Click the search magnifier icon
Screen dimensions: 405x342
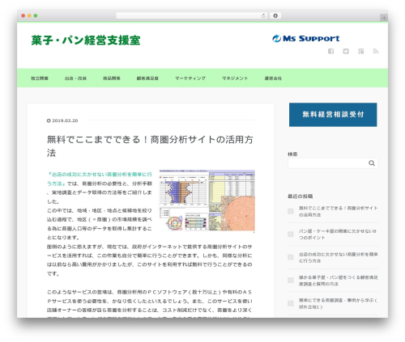[372, 163]
